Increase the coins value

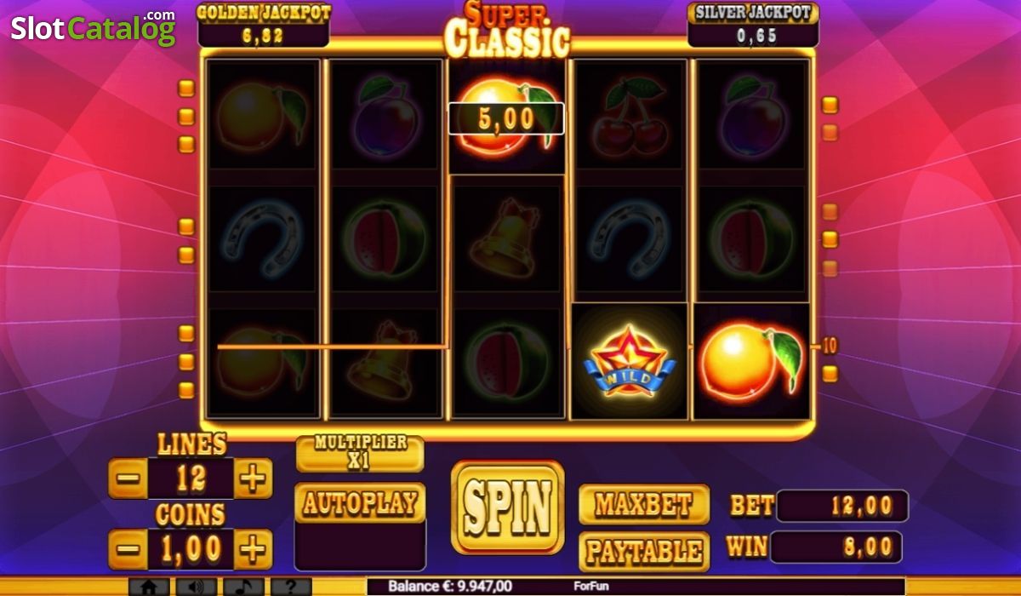(253, 549)
